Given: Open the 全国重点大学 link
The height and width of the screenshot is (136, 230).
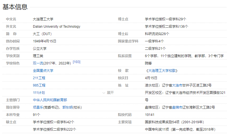Looking at the screenshot, I should [43, 70].
